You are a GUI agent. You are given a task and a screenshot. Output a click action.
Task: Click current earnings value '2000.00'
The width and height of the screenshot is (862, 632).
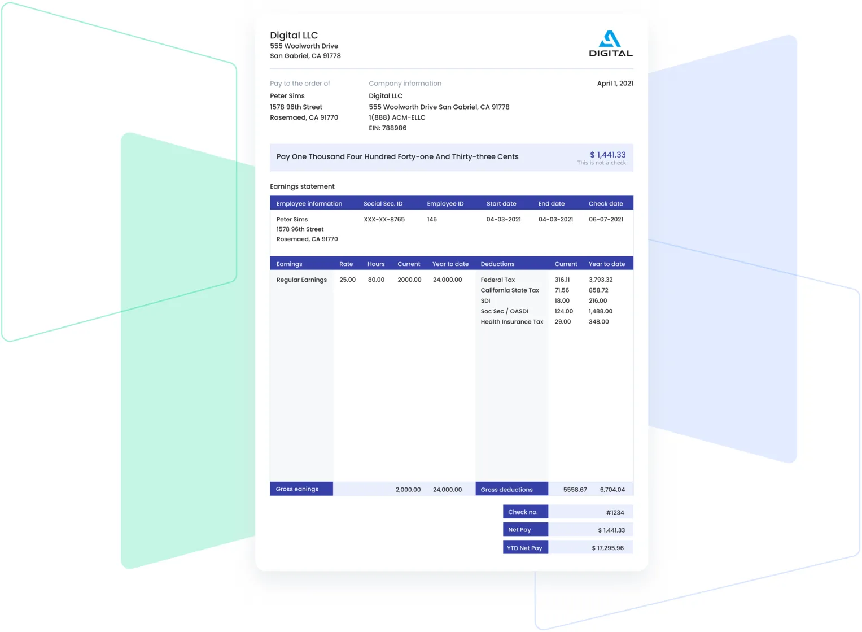click(x=409, y=280)
